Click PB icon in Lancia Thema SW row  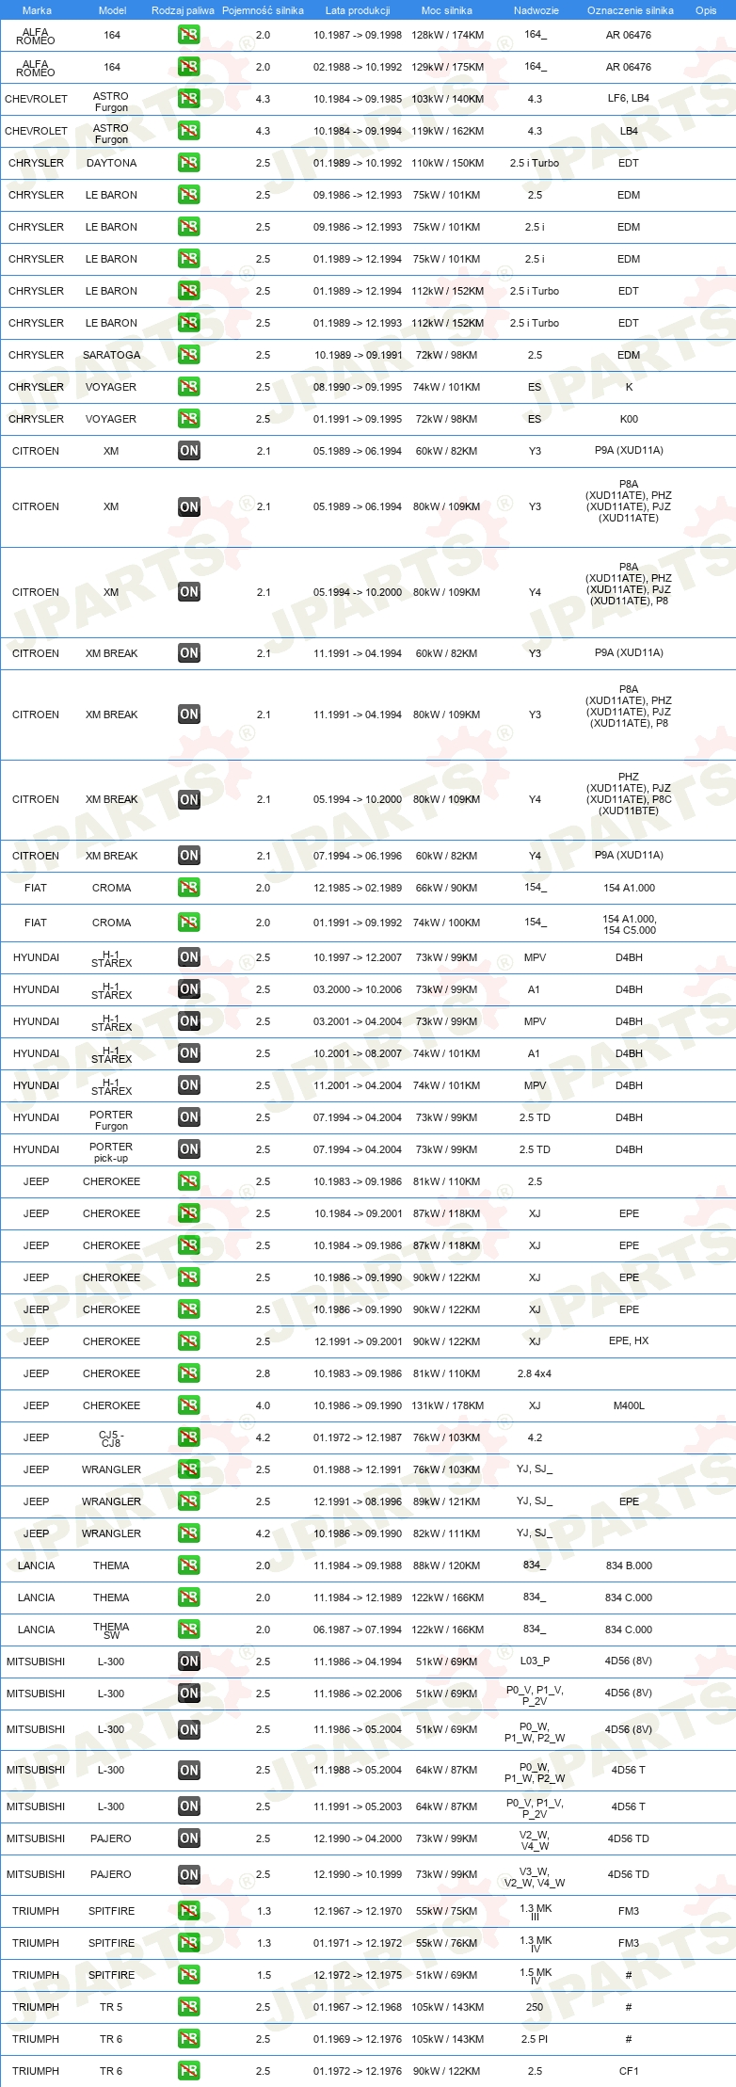pos(188,1629)
